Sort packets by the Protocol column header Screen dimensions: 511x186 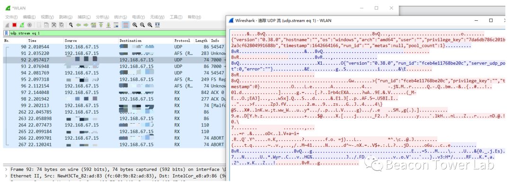pyautogui.click(x=184, y=41)
